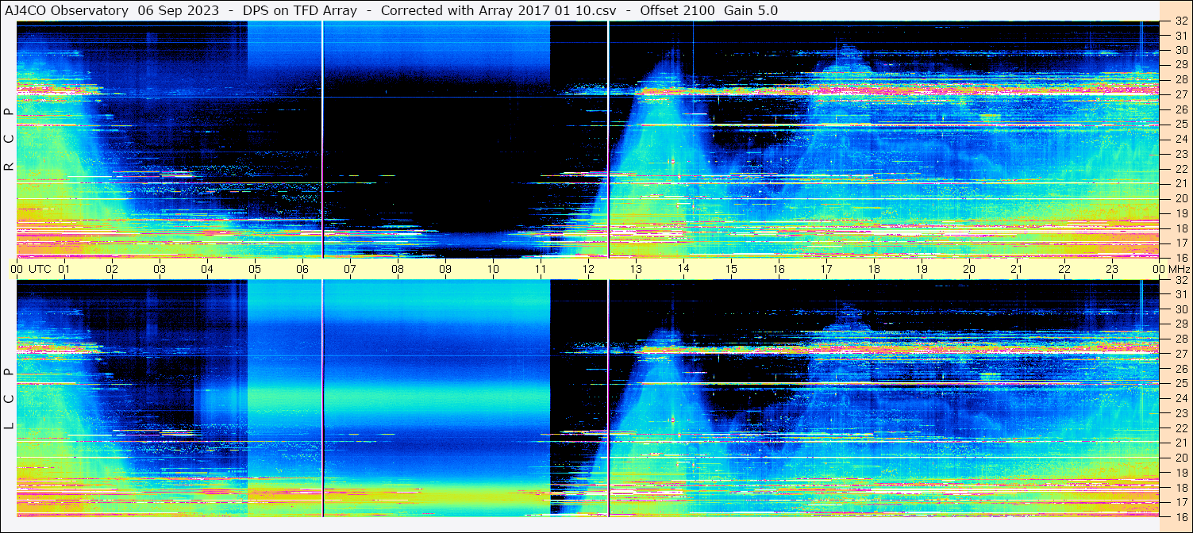Click the 'L C P' vertical panel label

click(9, 400)
